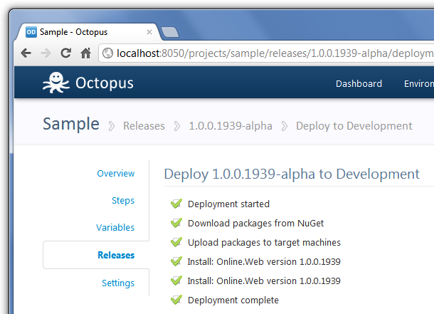Reload the page with refresh icon
The height and width of the screenshot is (314, 434).
66,53
